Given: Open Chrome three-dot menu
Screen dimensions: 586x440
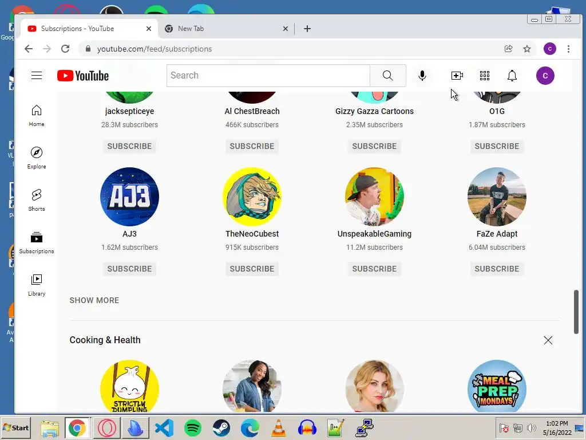Looking at the screenshot, I should [568, 49].
